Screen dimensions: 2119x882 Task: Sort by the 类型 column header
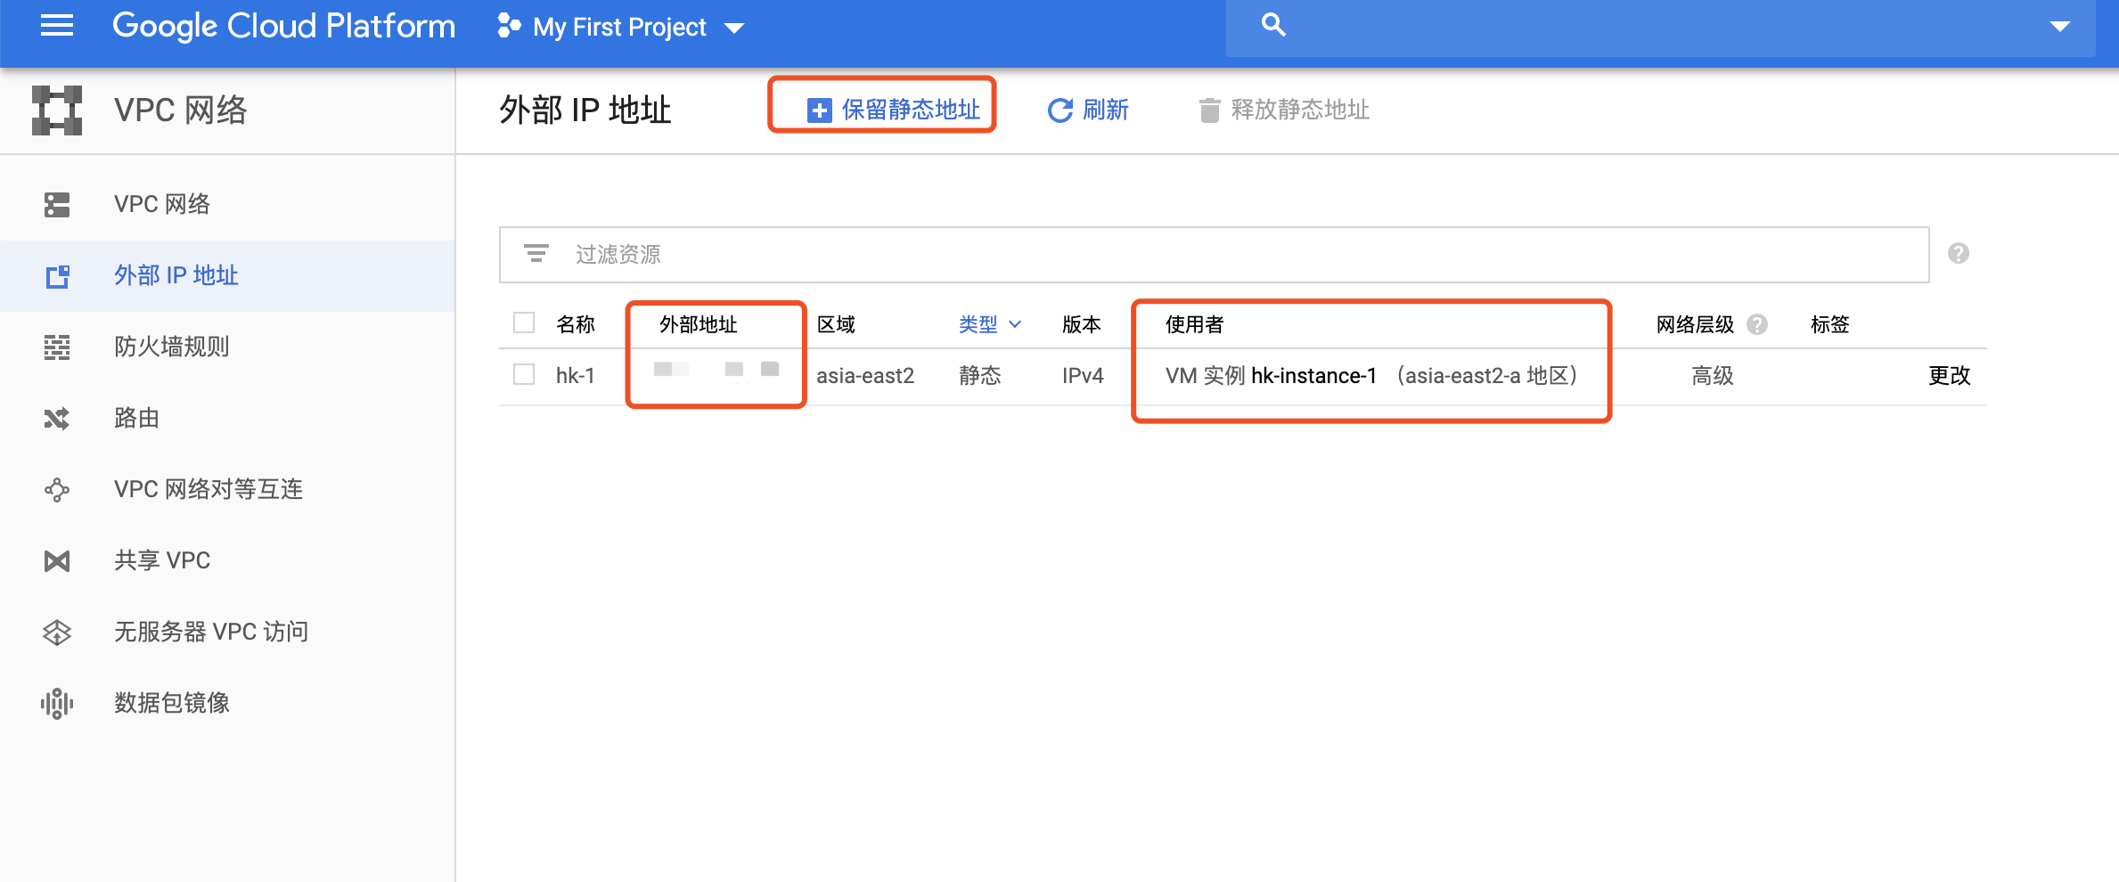point(989,324)
